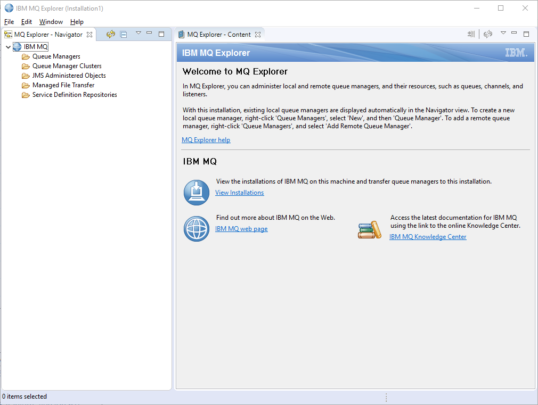Open the Window menu

click(51, 22)
